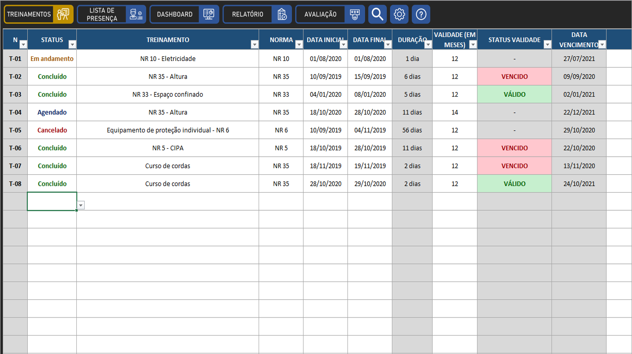The image size is (632, 354).
Task: Click 'Equipamento de proteção individual - NR 6' cell
Action: (168, 130)
